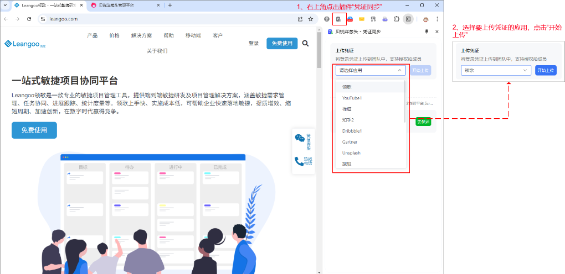This screenshot has width=565, height=274.
Task: Open a new browser tab
Action: pos(170,6)
